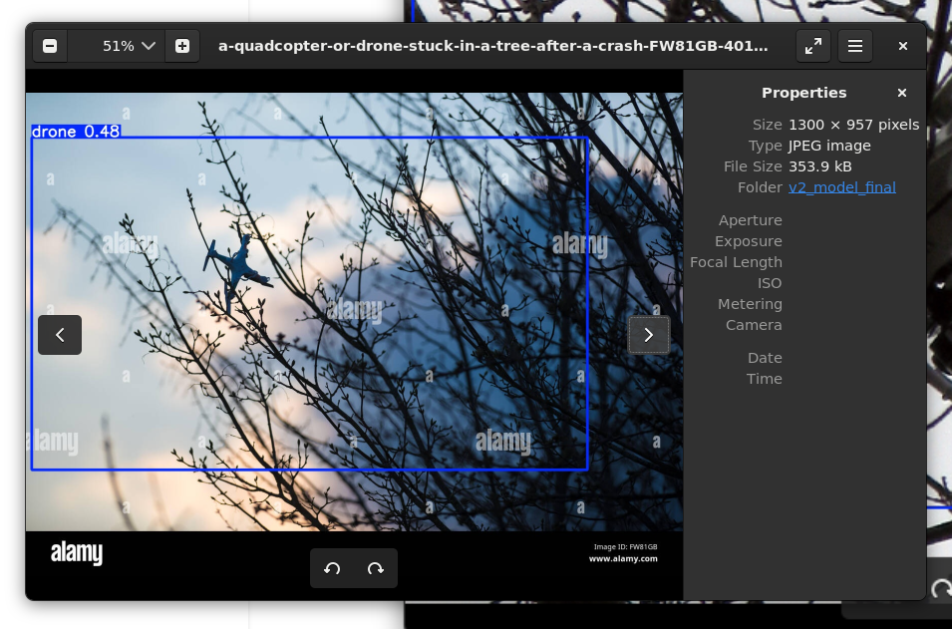Click the Properties panel heading
This screenshot has height=629, width=952.
803,93
